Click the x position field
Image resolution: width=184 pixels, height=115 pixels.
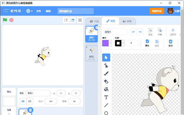pyautogui.click(x=61, y=93)
